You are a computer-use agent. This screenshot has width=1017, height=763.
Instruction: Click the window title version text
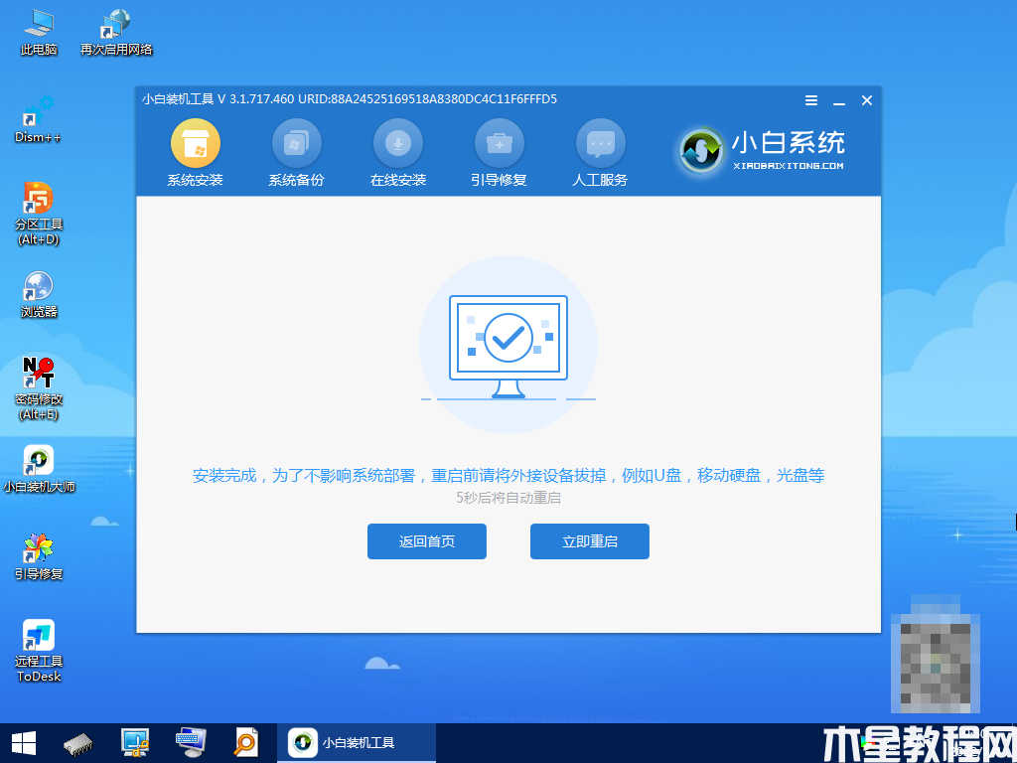pyautogui.click(x=350, y=99)
